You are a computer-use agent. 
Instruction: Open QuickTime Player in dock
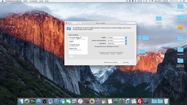coord(146,101)
